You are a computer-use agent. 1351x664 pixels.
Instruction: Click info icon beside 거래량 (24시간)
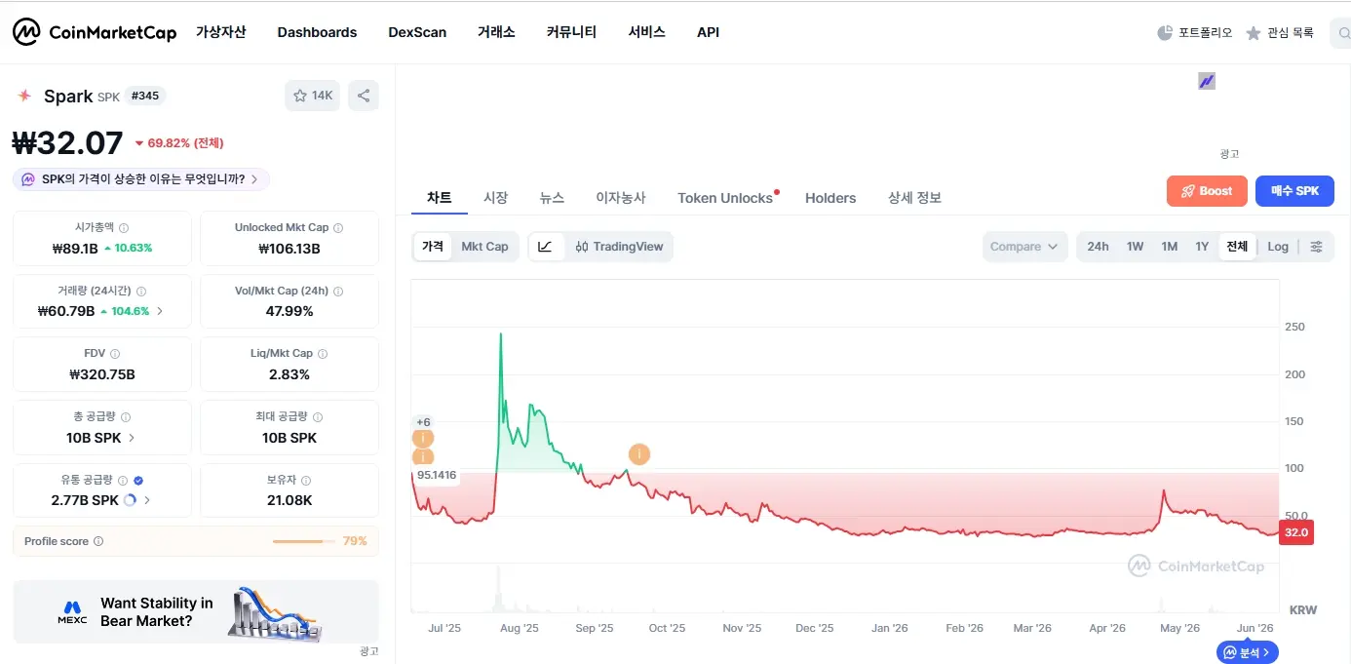[x=141, y=291]
